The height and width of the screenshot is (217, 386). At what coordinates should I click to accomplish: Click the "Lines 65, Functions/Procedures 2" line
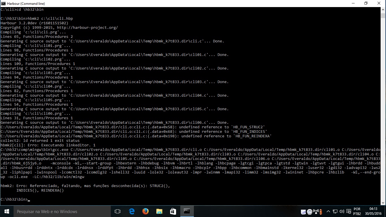tap(37, 37)
